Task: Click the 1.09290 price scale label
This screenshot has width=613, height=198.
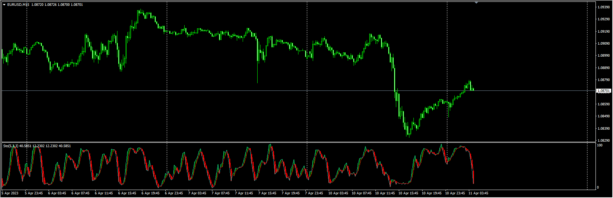Action: pos(604,19)
